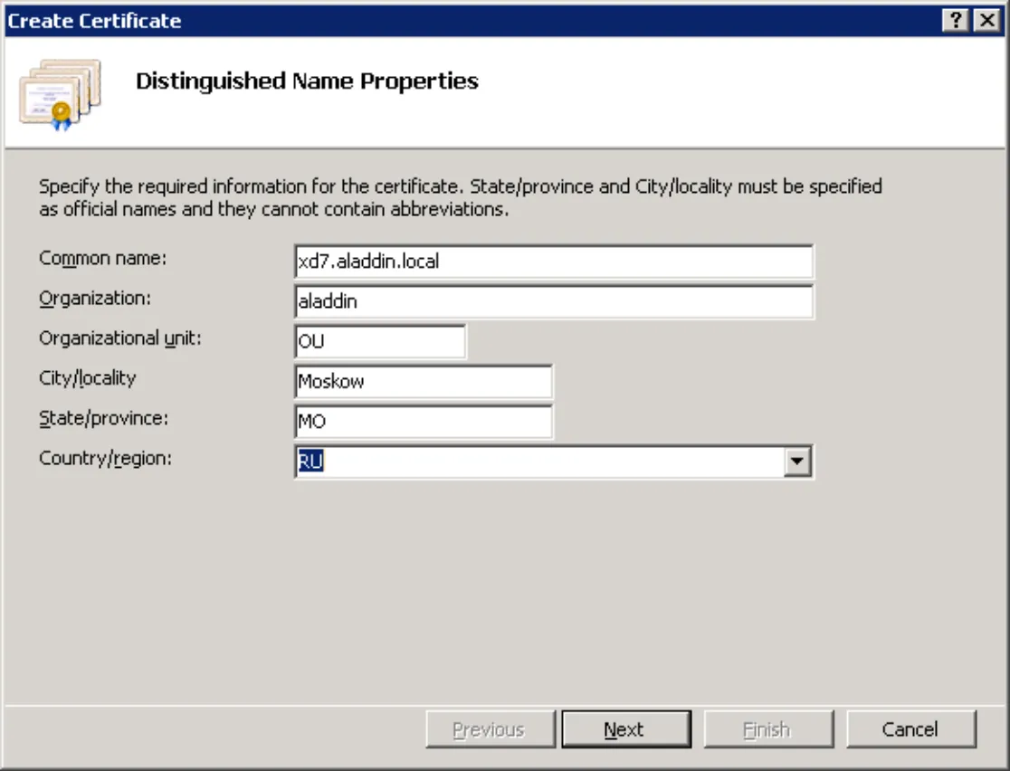Click the "Distinguished Name Properties" heading
The width and height of the screenshot is (1010, 771).
click(x=307, y=81)
